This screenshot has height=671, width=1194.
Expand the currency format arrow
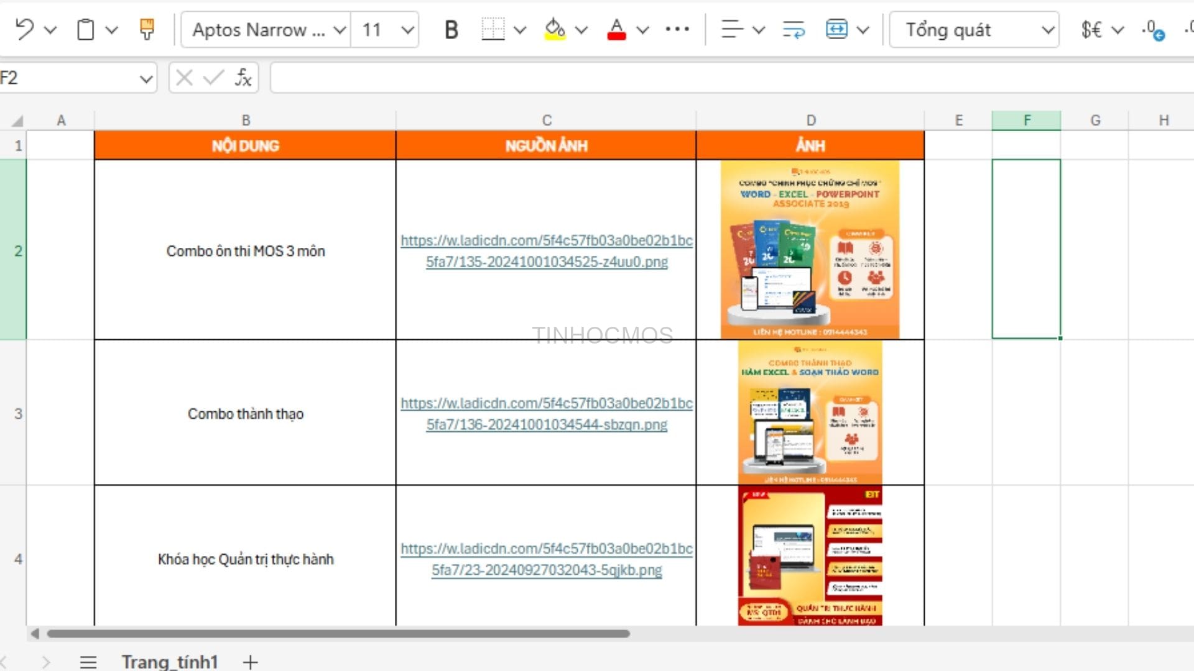[1118, 29]
